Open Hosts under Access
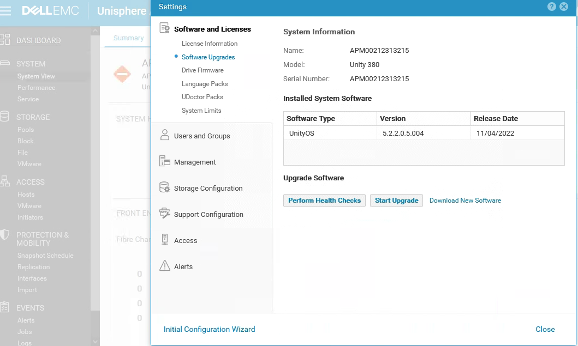Viewport: 578px width, 346px height. [x=26, y=195]
